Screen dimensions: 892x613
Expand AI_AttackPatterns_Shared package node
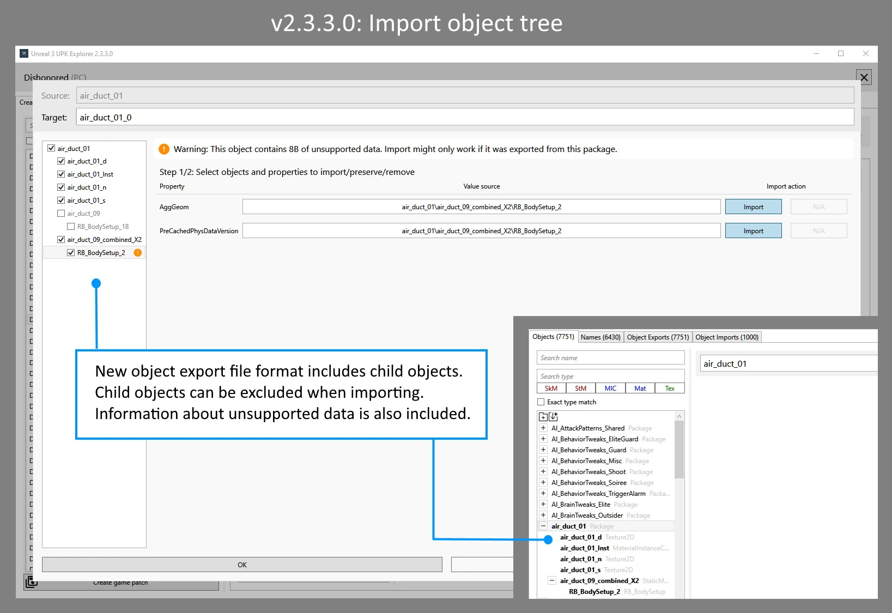(543, 428)
